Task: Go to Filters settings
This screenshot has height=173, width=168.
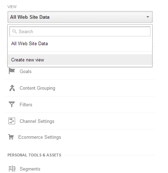Action: [x=26, y=105]
